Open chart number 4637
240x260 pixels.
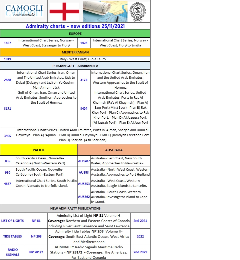7,184
